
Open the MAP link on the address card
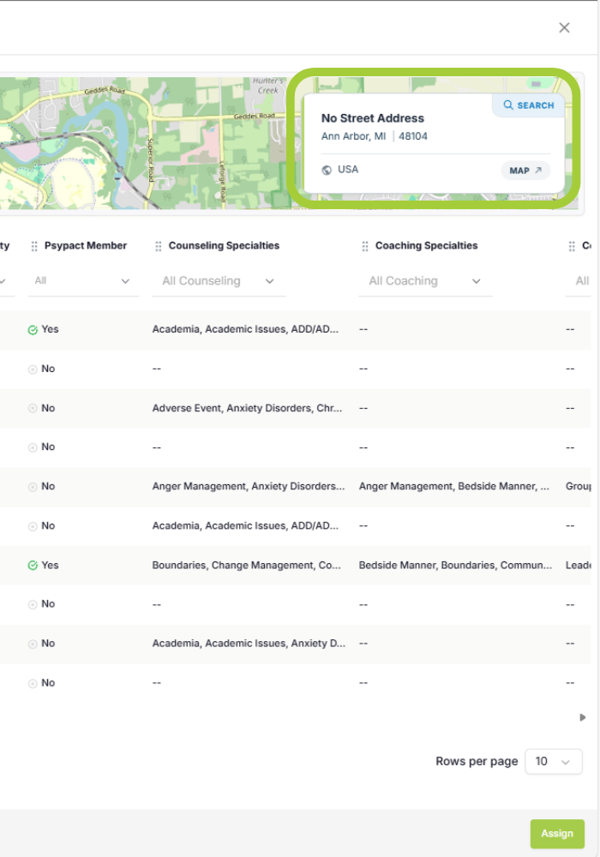point(525,171)
